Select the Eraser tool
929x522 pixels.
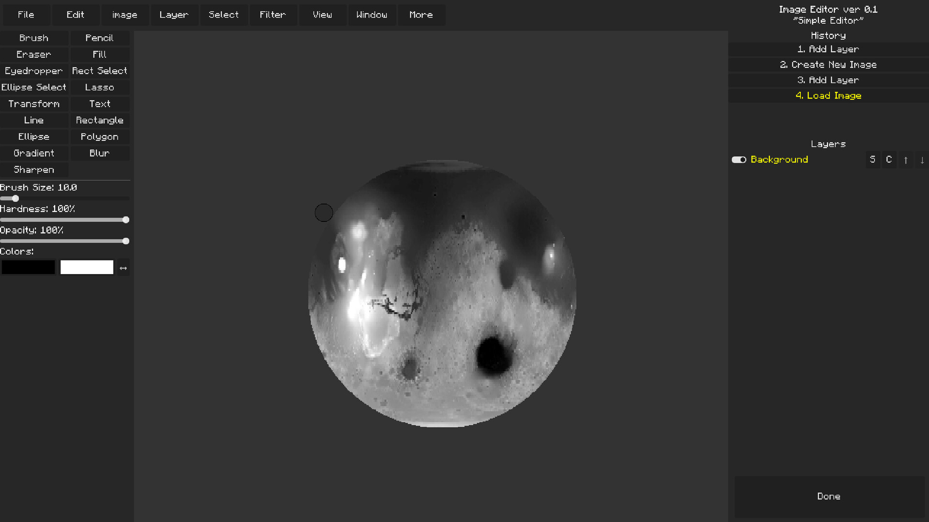[34, 54]
